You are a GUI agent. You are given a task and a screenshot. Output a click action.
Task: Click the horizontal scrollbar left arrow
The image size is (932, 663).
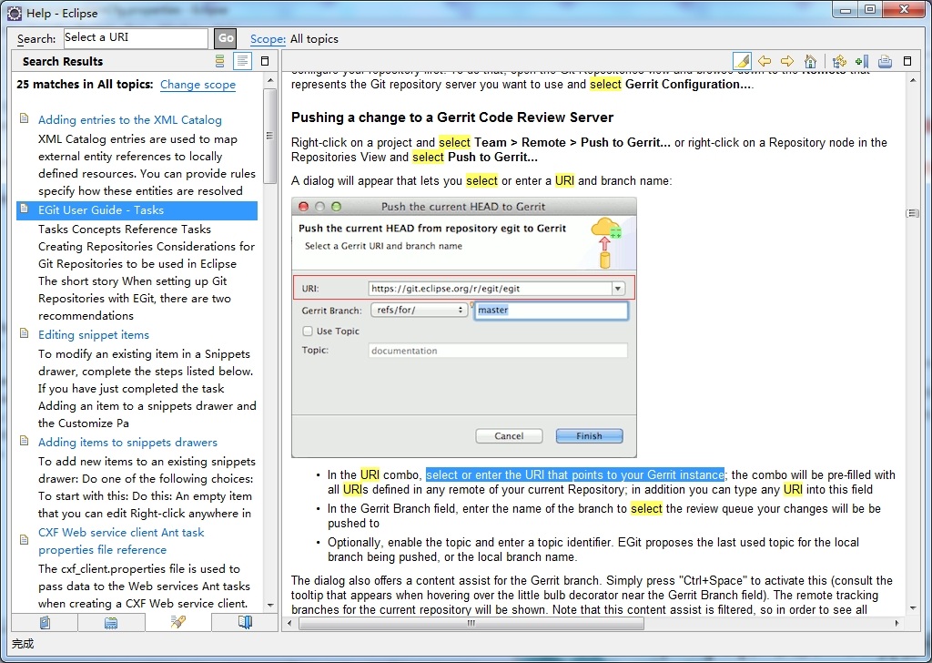[289, 623]
